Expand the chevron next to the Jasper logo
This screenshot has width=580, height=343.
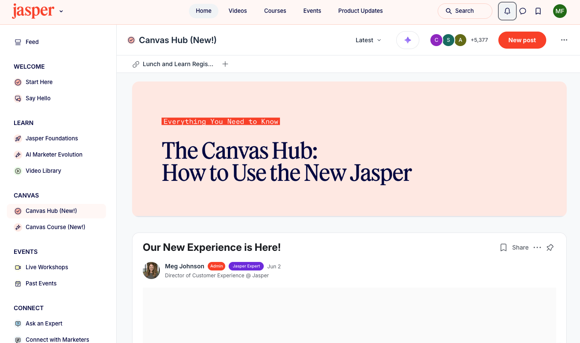click(x=61, y=12)
